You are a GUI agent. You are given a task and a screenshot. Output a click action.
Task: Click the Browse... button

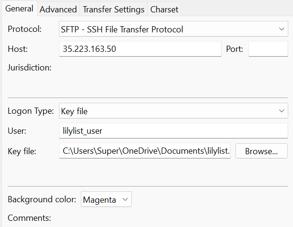tap(261, 151)
